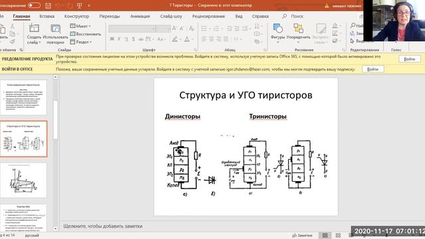Image resolution: width=425 pixels, height=239 pixels.
Task: Click Использовать повторно slides button
Action: click(x=55, y=34)
